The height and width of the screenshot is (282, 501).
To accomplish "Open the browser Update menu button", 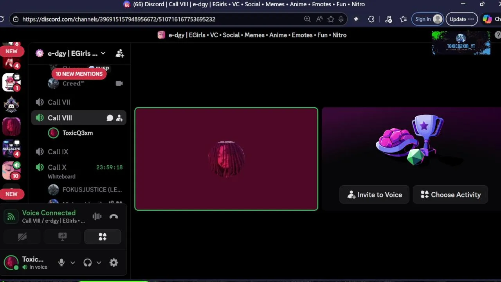I will 462,19.
